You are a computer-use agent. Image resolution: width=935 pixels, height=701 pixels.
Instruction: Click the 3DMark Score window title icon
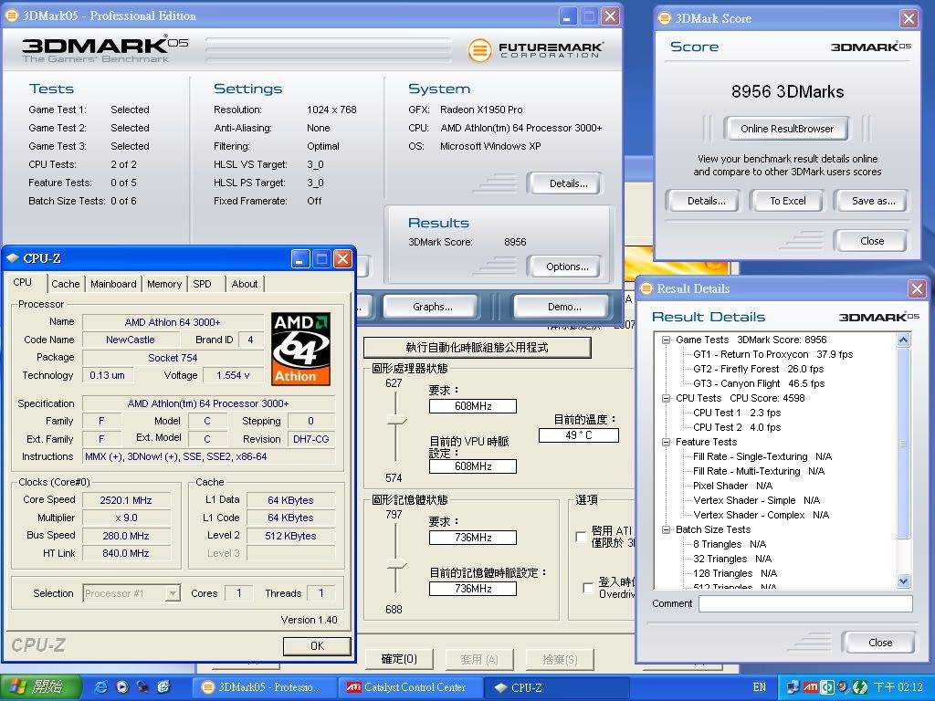[x=664, y=18]
